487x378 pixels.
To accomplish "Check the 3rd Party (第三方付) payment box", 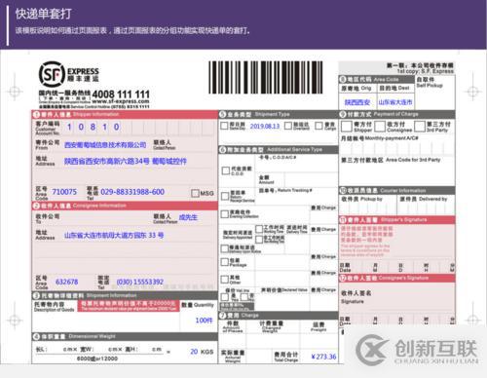I will pos(420,127).
